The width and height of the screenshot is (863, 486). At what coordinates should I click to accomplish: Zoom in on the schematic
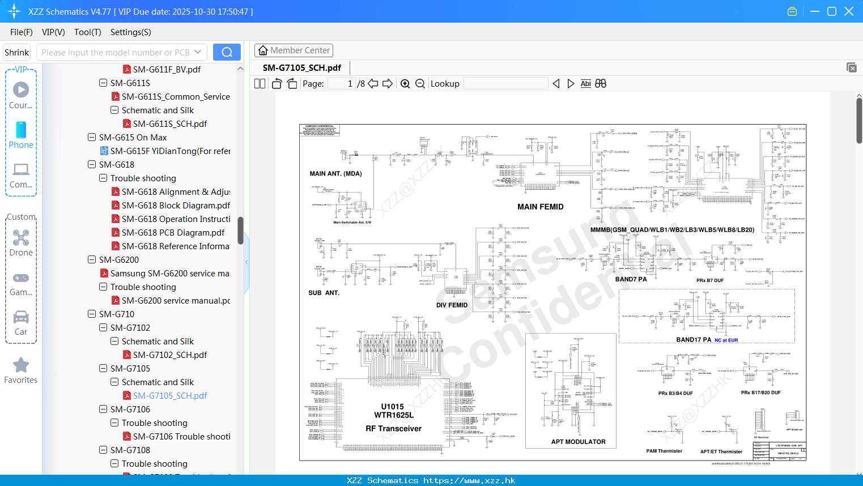[405, 83]
